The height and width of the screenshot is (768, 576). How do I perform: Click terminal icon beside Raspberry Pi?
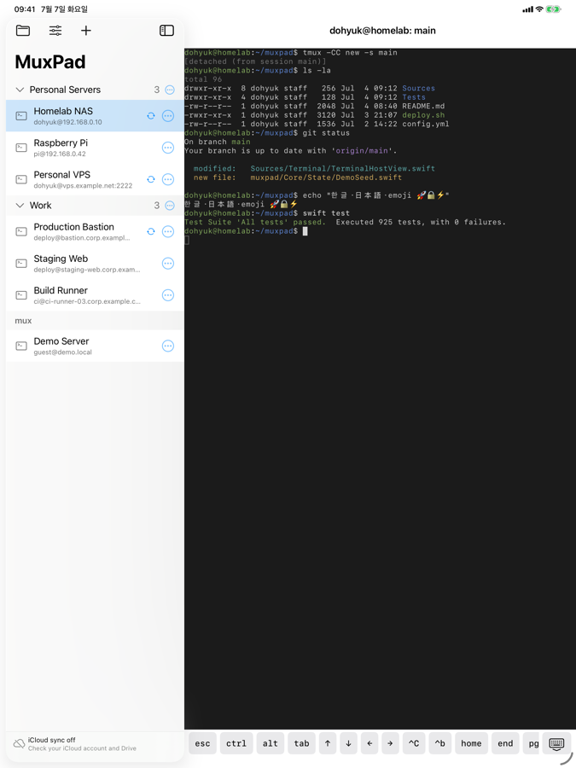[x=21, y=148]
